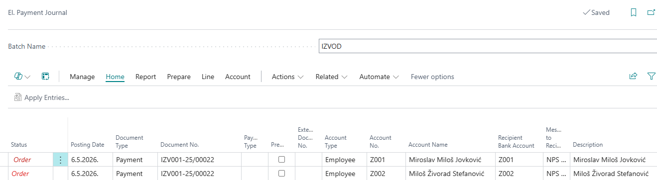Open page in new window icon
The image size is (657, 180).
[x=651, y=12]
